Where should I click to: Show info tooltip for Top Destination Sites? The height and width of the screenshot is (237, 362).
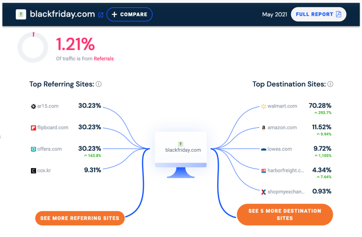coord(330,84)
